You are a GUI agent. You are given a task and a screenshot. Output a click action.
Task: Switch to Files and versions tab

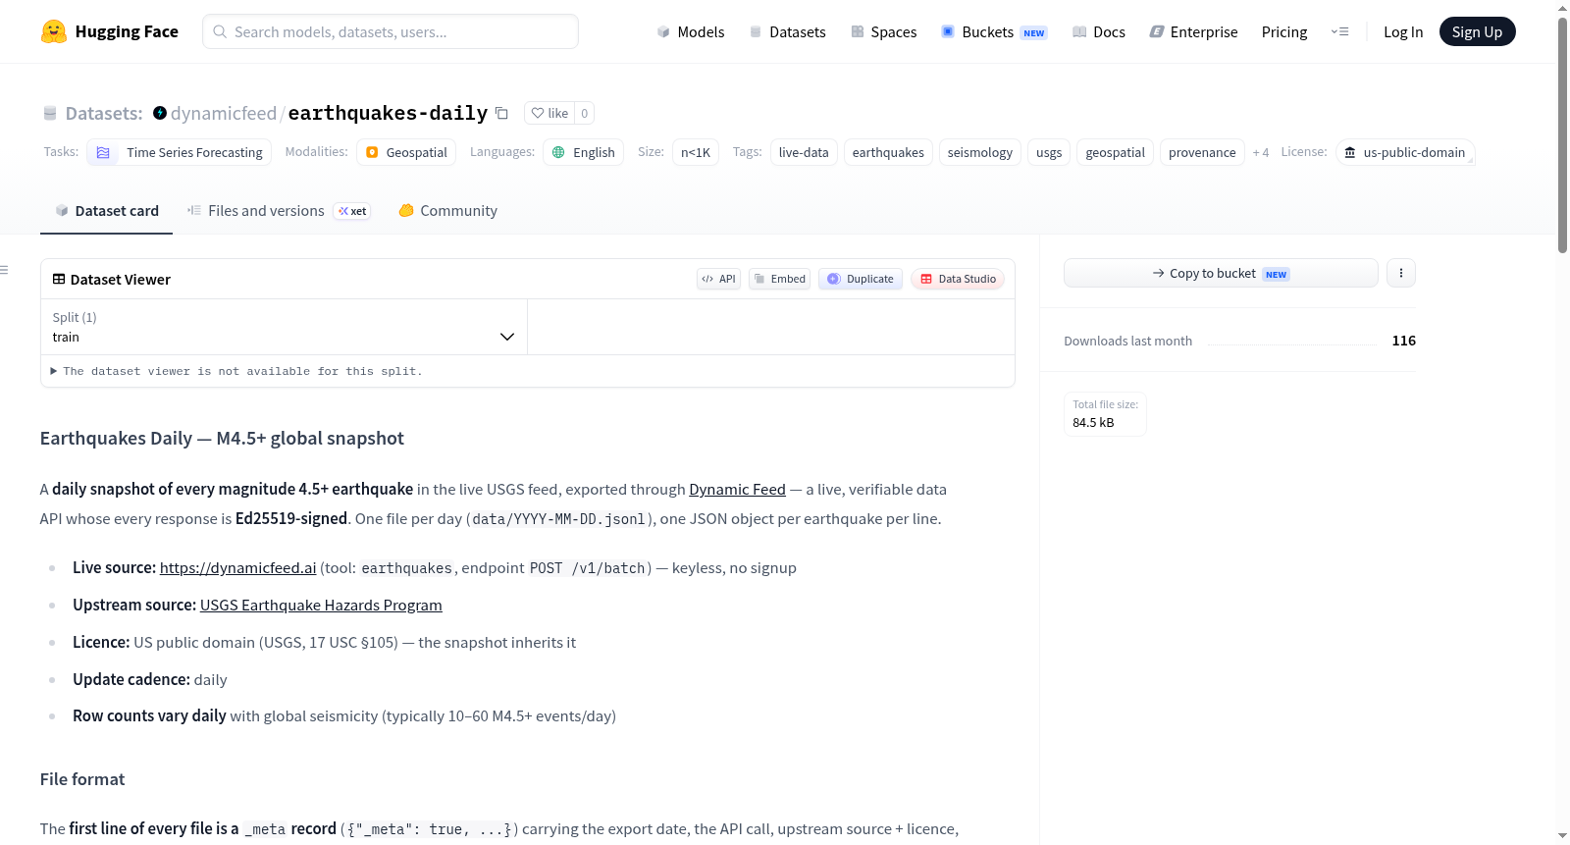tap(279, 211)
